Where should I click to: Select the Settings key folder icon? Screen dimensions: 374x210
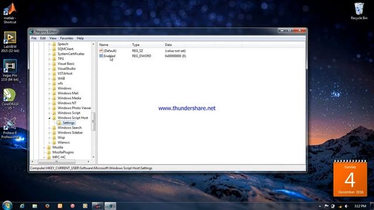point(59,123)
